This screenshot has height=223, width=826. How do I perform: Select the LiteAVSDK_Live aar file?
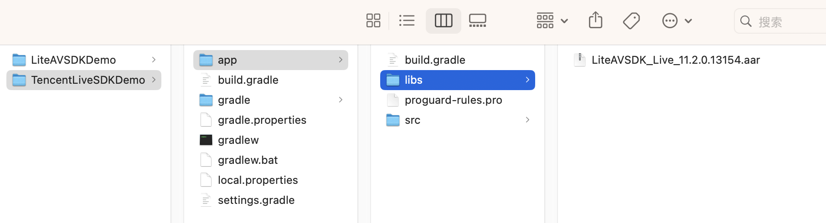(675, 60)
